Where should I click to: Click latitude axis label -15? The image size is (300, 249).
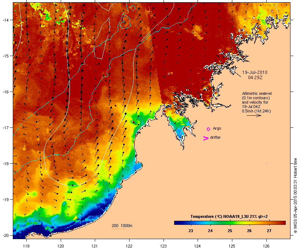pos(5,56)
